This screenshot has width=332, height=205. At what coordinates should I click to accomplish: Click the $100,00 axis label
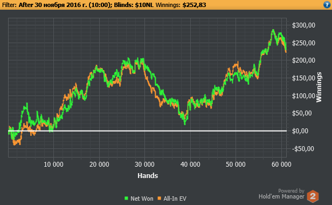(x=303, y=96)
